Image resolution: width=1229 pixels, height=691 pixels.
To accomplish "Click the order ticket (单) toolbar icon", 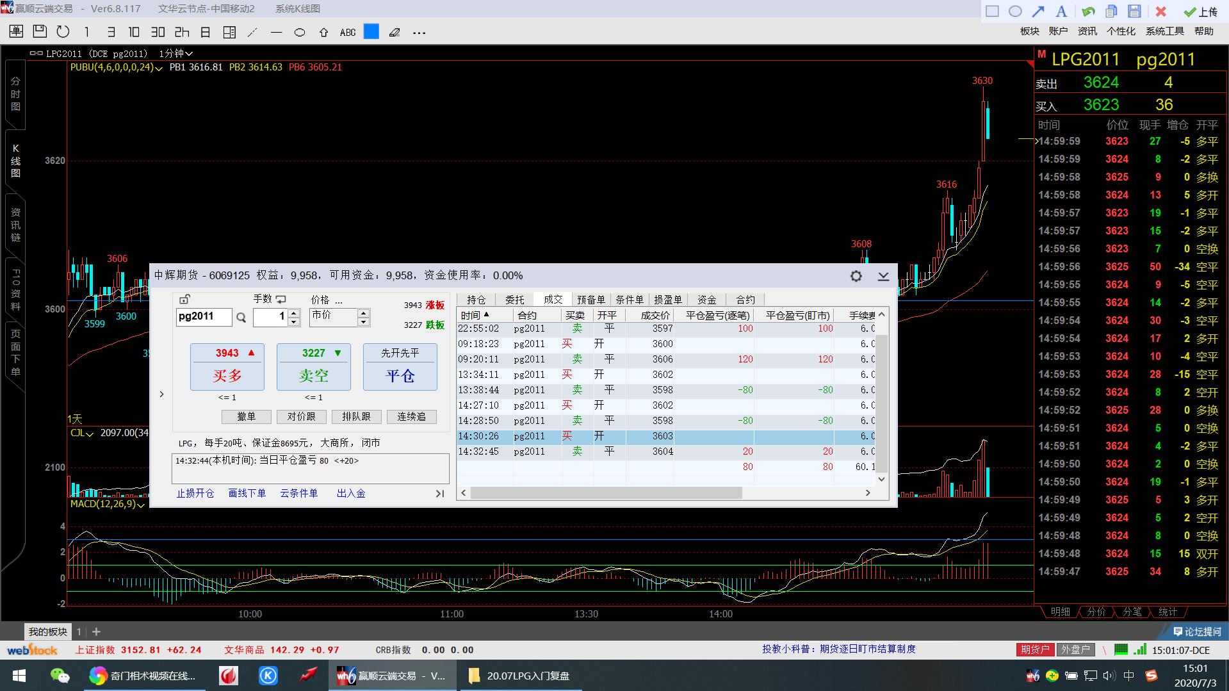I will (16, 32).
